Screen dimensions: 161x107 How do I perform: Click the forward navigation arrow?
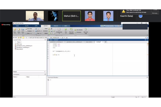[x=16, y=38]
